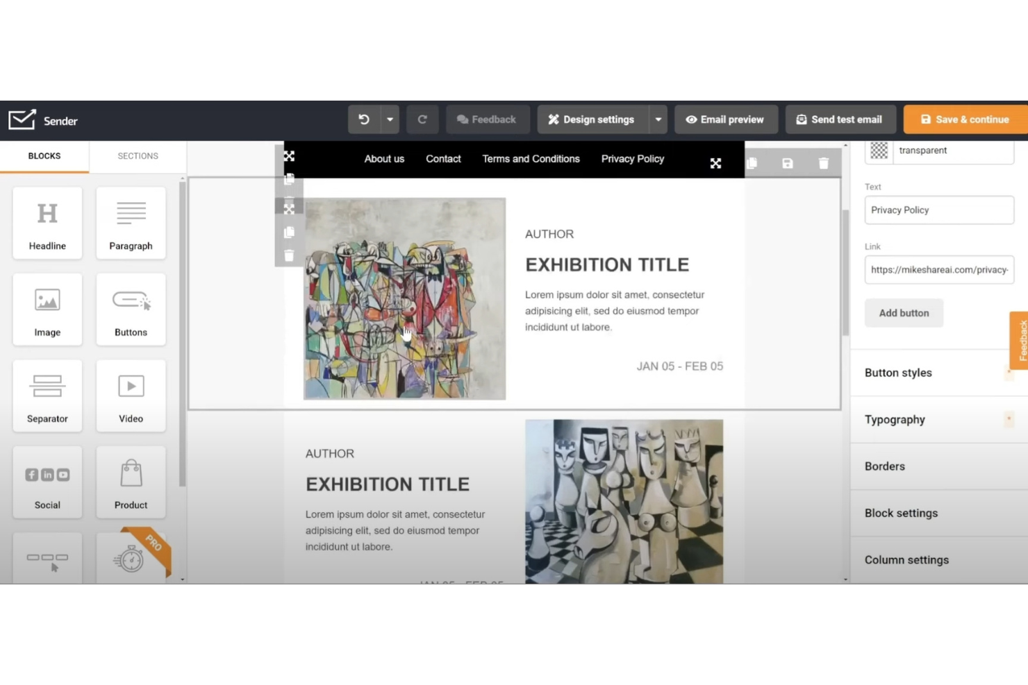Select the Video block
Viewport: 1028px width, 685px height.
point(131,396)
